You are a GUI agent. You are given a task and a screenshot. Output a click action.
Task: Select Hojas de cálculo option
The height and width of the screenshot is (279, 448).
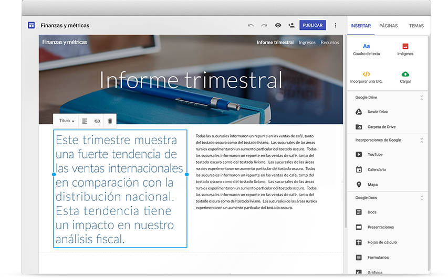click(x=382, y=242)
